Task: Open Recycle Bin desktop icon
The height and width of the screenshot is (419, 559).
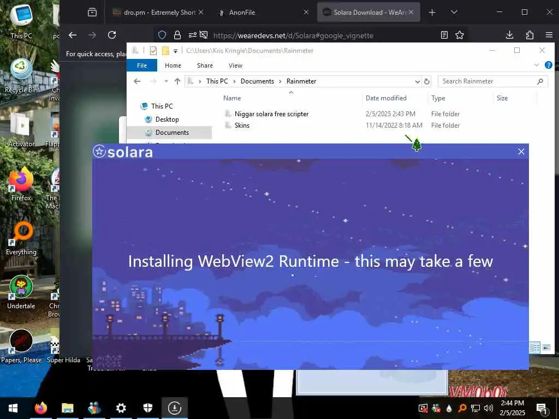Action: pyautogui.click(x=21, y=76)
